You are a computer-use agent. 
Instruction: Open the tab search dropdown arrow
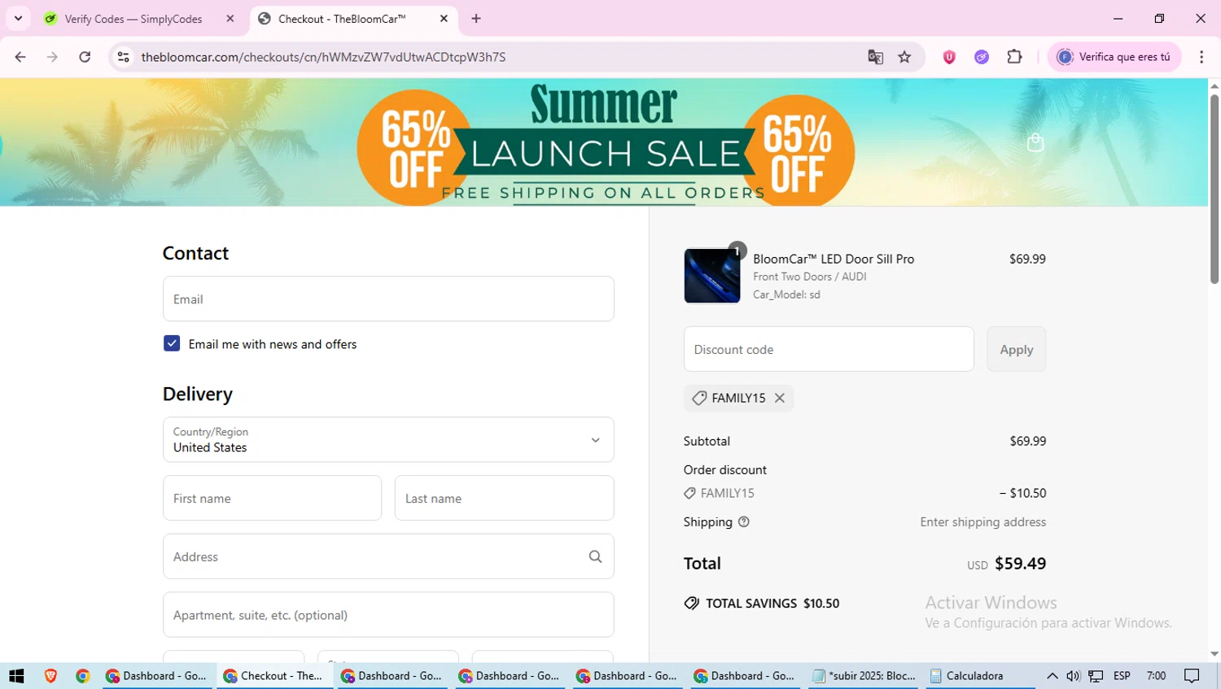(18, 18)
